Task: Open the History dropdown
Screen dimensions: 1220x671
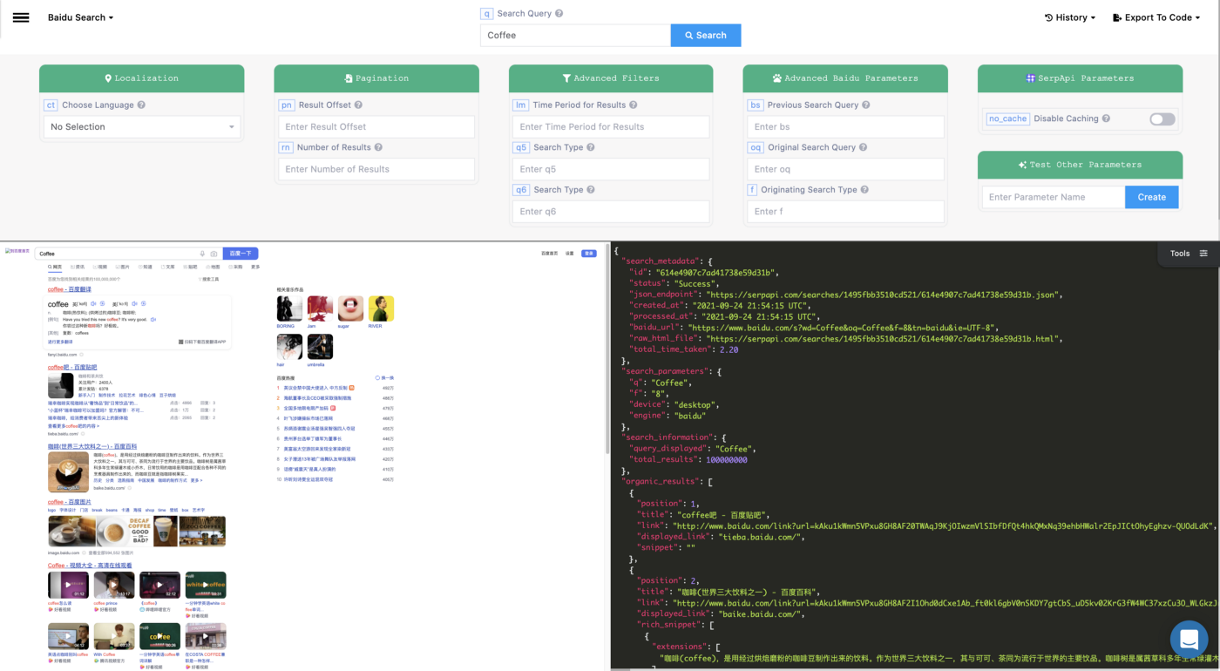Action: click(1070, 17)
